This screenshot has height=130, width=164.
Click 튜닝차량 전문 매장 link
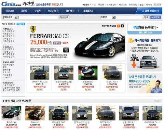tap(11, 90)
